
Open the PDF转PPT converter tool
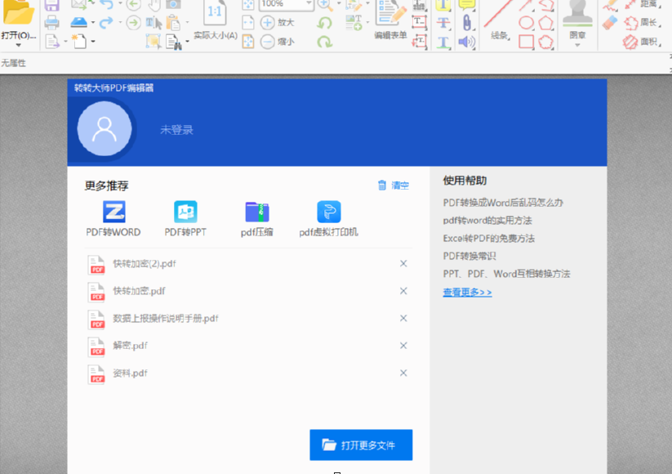click(185, 212)
